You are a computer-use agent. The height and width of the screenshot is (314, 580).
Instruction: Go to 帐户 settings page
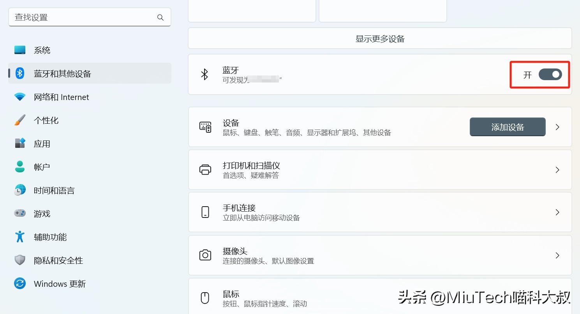click(42, 167)
